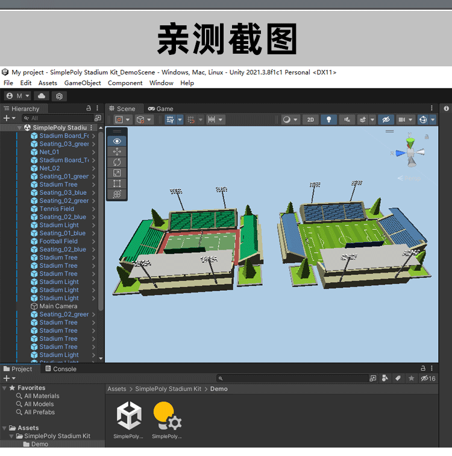Select the Rect tool in scene overlay
Screen dimensions: 452x456
(117, 183)
